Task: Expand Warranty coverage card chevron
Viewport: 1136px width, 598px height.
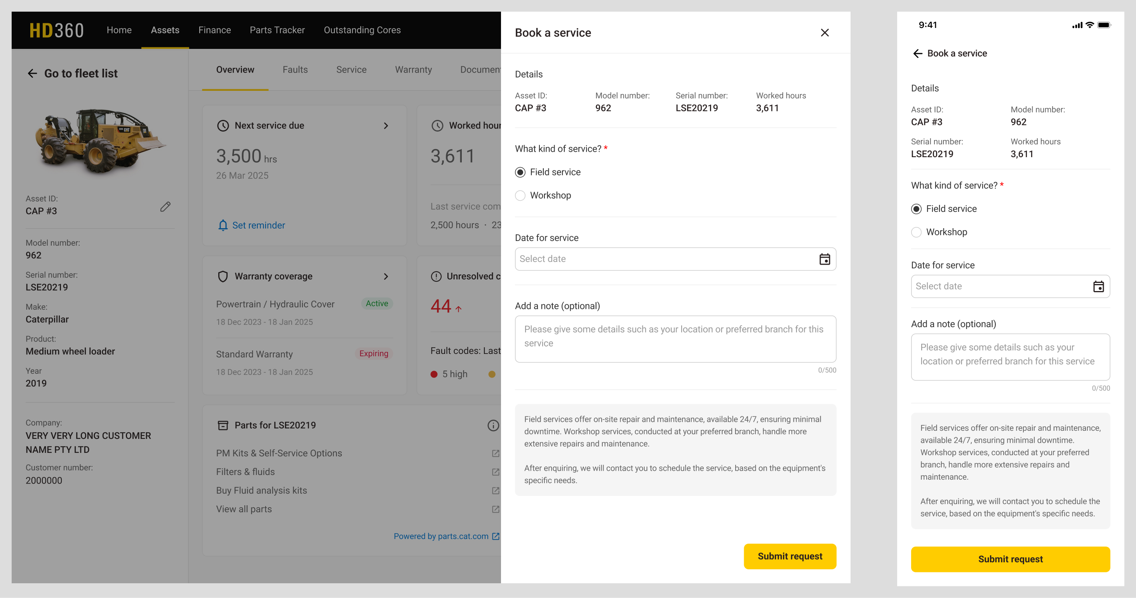Action: point(386,276)
